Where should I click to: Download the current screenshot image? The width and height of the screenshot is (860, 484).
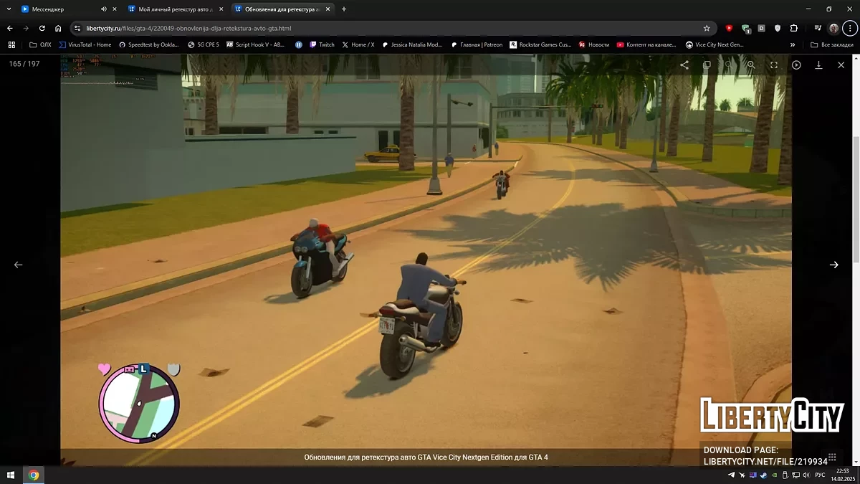[818, 65]
